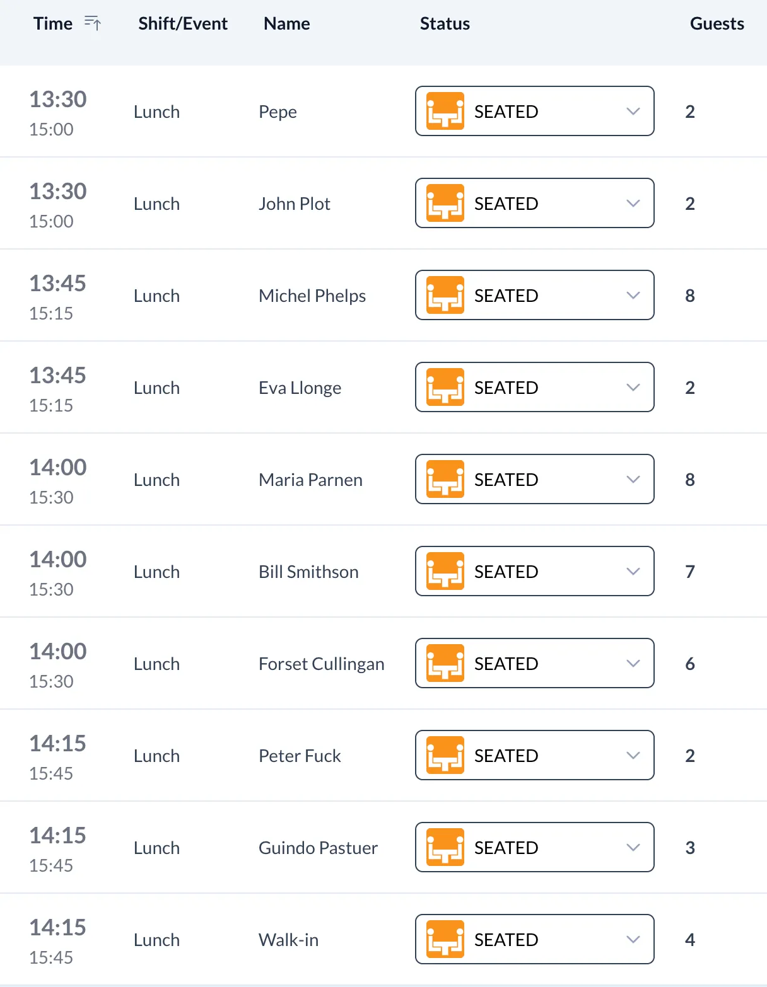The image size is (767, 987).
Task: Click the seated table icon for Guindo Pastuer
Action: [x=445, y=847]
